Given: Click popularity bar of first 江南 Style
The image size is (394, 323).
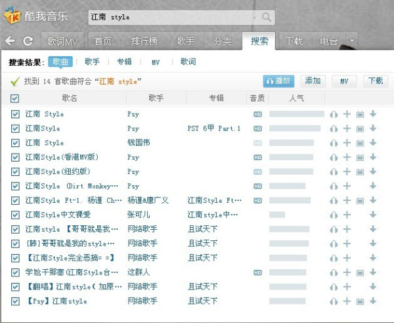Looking at the screenshot, I should pyautogui.click(x=297, y=114).
